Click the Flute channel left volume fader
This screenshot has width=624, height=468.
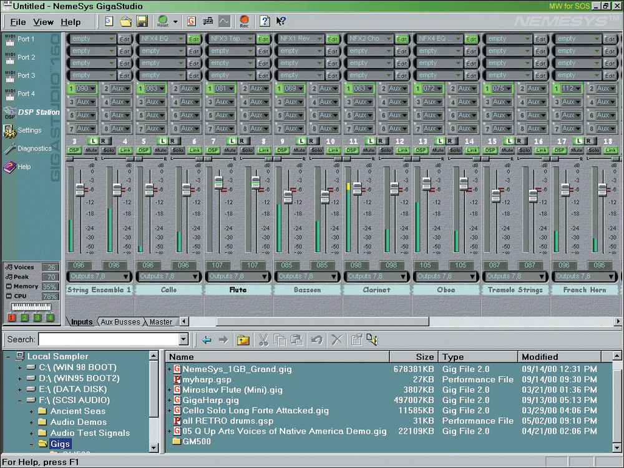click(219, 182)
